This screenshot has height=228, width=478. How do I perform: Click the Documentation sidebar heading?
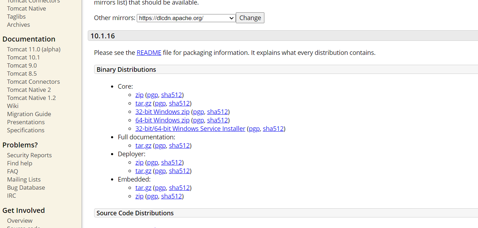pos(29,39)
